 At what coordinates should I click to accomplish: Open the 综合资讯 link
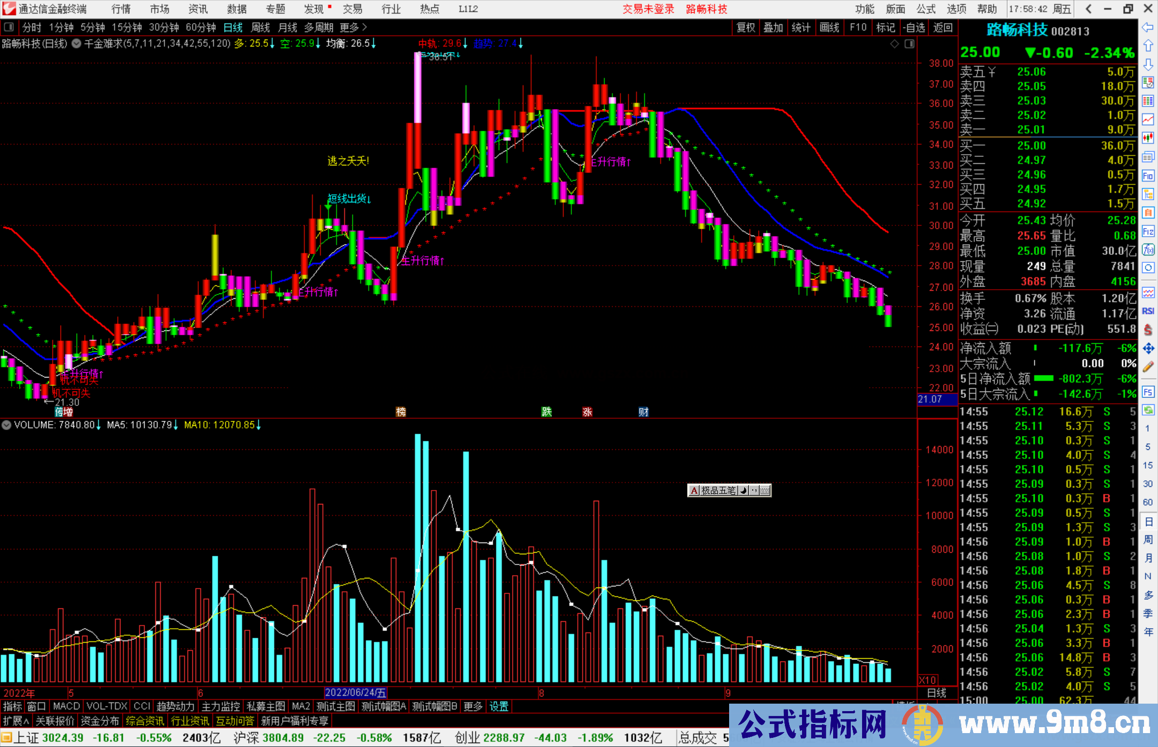click(145, 721)
